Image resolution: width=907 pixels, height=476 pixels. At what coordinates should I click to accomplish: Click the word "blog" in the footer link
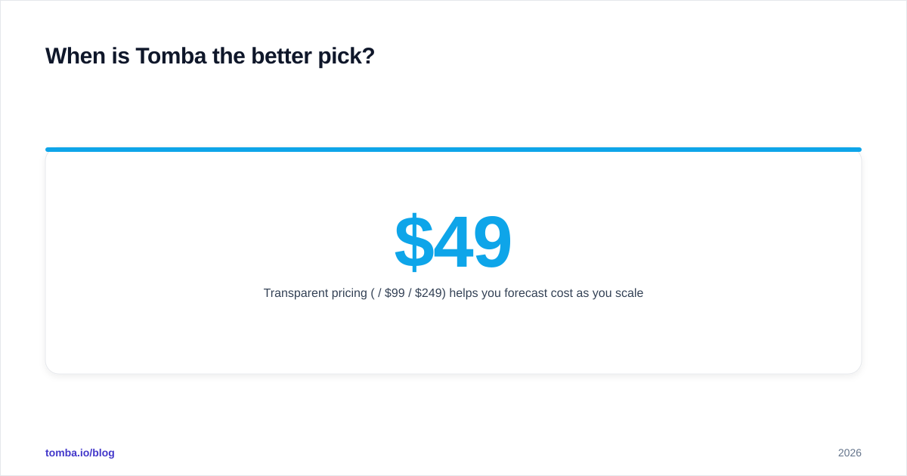pos(103,453)
